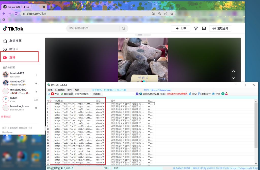Click the 獲取金幣 get coins button
Viewport: 260px width, 170px height.
click(220, 28)
